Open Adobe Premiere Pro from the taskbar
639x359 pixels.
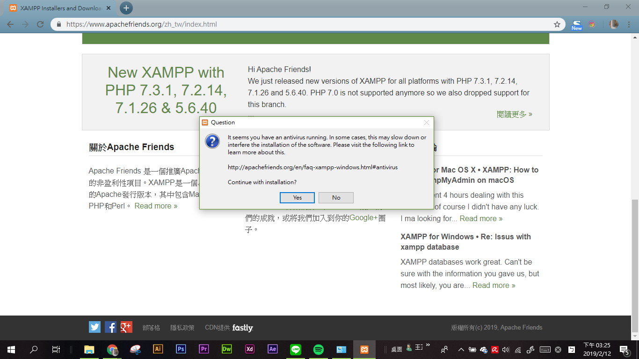point(203,349)
